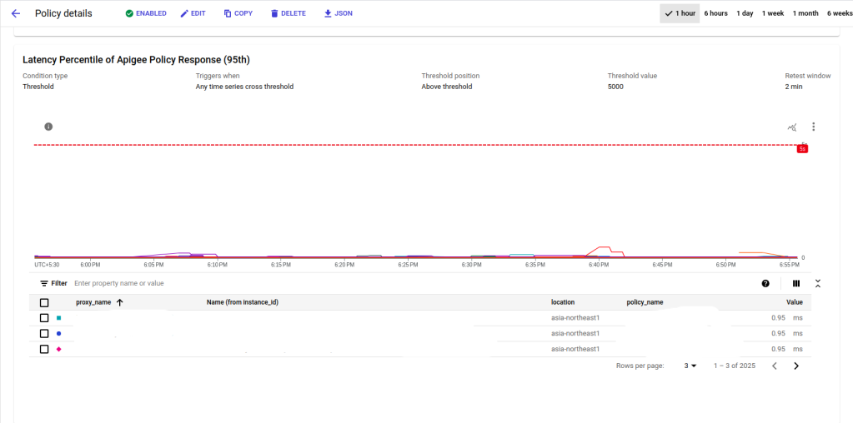The width and height of the screenshot is (853, 423).
Task: Open the chart's three-dot more options menu
Action: pyautogui.click(x=813, y=127)
